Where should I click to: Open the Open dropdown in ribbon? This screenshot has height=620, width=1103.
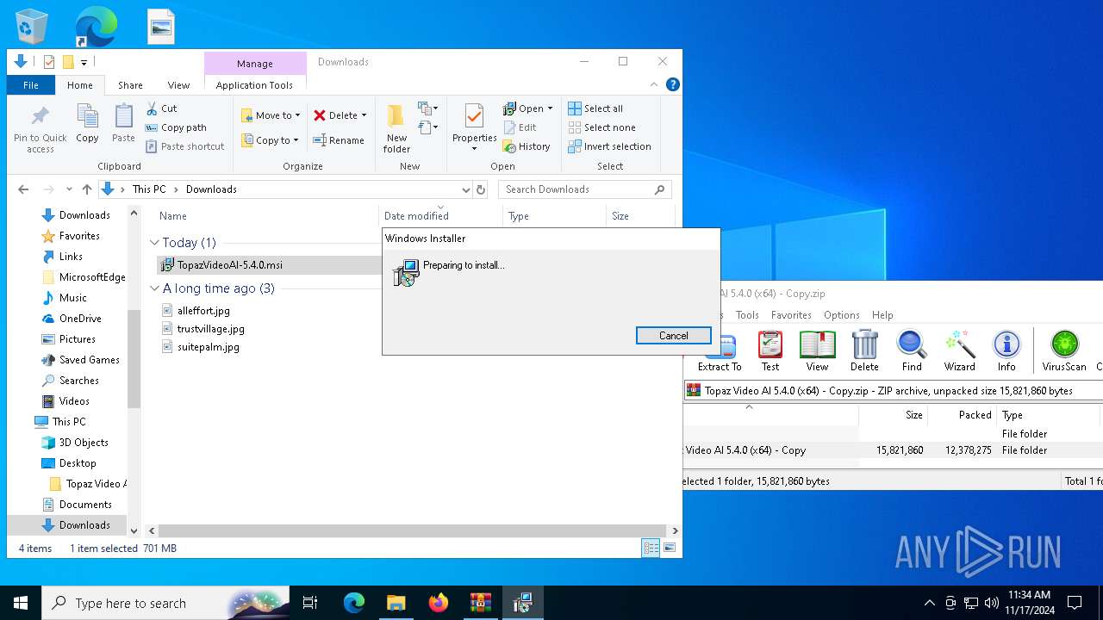pos(528,108)
